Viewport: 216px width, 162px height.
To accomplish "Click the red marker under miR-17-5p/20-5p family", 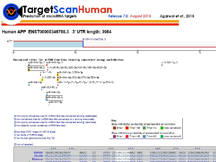I will pyautogui.click(x=58, y=85).
